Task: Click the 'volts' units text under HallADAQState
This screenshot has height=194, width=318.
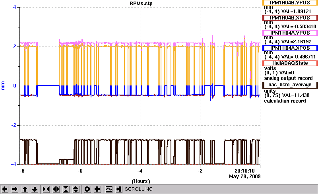Action: point(270,68)
